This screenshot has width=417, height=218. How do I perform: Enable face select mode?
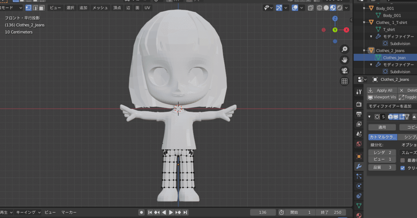coord(42,8)
